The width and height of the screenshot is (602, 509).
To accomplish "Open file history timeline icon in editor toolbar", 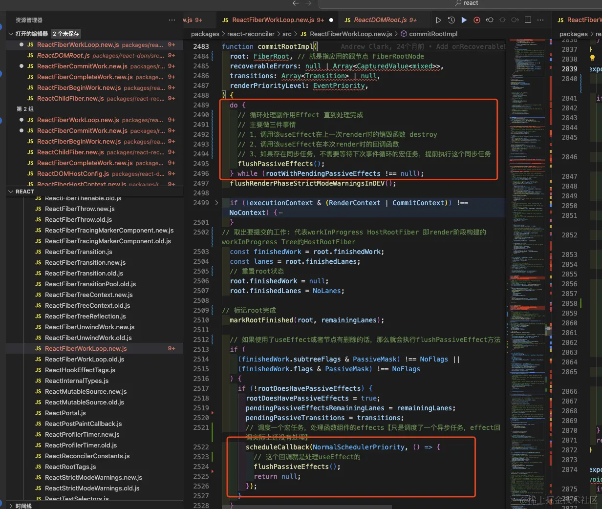I will click(451, 20).
